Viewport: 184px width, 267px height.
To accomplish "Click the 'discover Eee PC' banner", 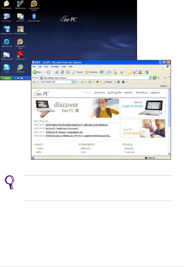I will coord(76,108).
